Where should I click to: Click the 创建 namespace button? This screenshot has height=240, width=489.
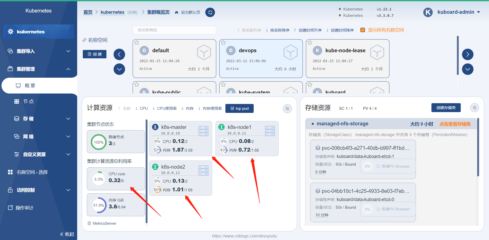tap(94, 54)
